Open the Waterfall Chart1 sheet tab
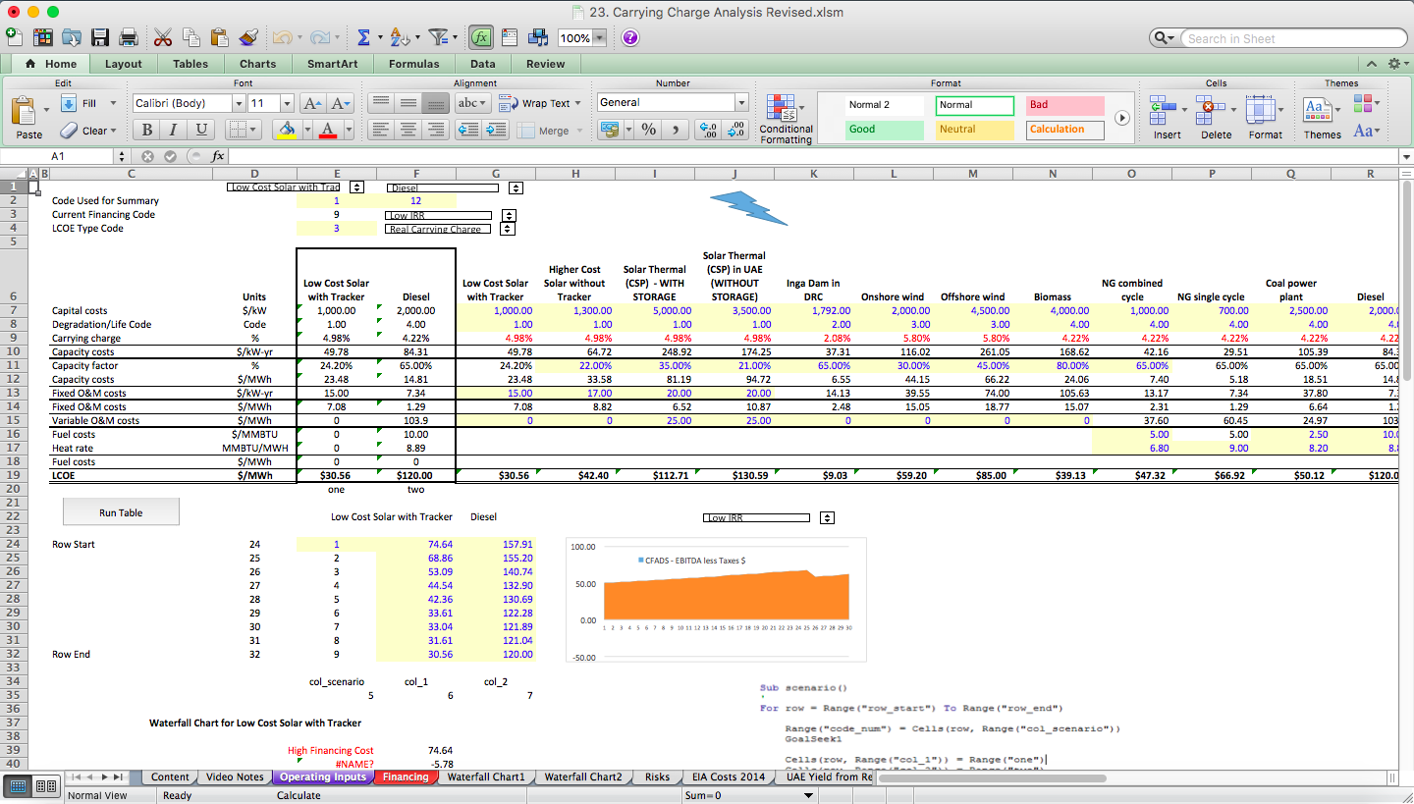Viewport: 1414px width, 804px height. pos(486,777)
